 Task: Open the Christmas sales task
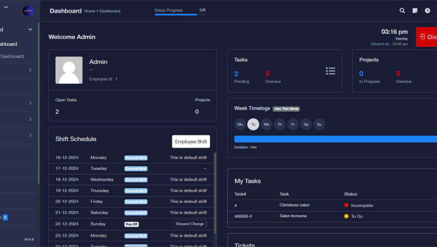click(x=294, y=205)
